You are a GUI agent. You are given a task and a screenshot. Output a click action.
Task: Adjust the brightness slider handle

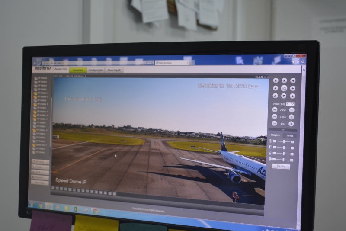pos(284,141)
